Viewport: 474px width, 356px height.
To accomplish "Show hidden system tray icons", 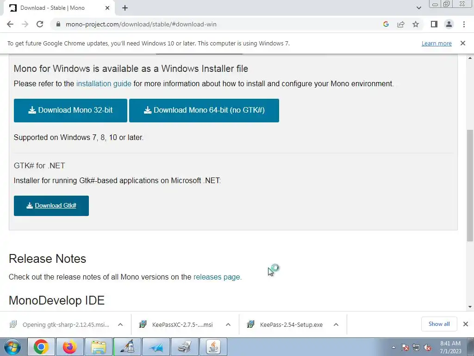I will [393, 347].
